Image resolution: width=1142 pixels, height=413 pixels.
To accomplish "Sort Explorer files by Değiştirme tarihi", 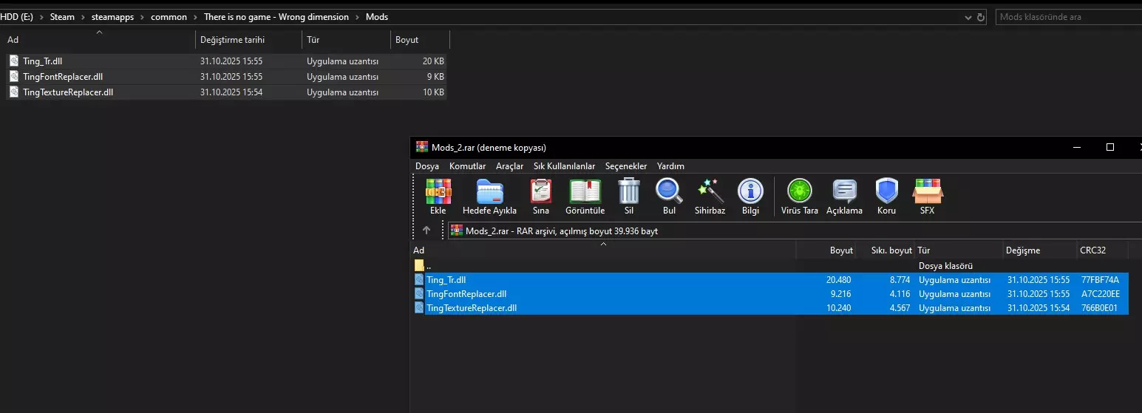I will click(232, 40).
